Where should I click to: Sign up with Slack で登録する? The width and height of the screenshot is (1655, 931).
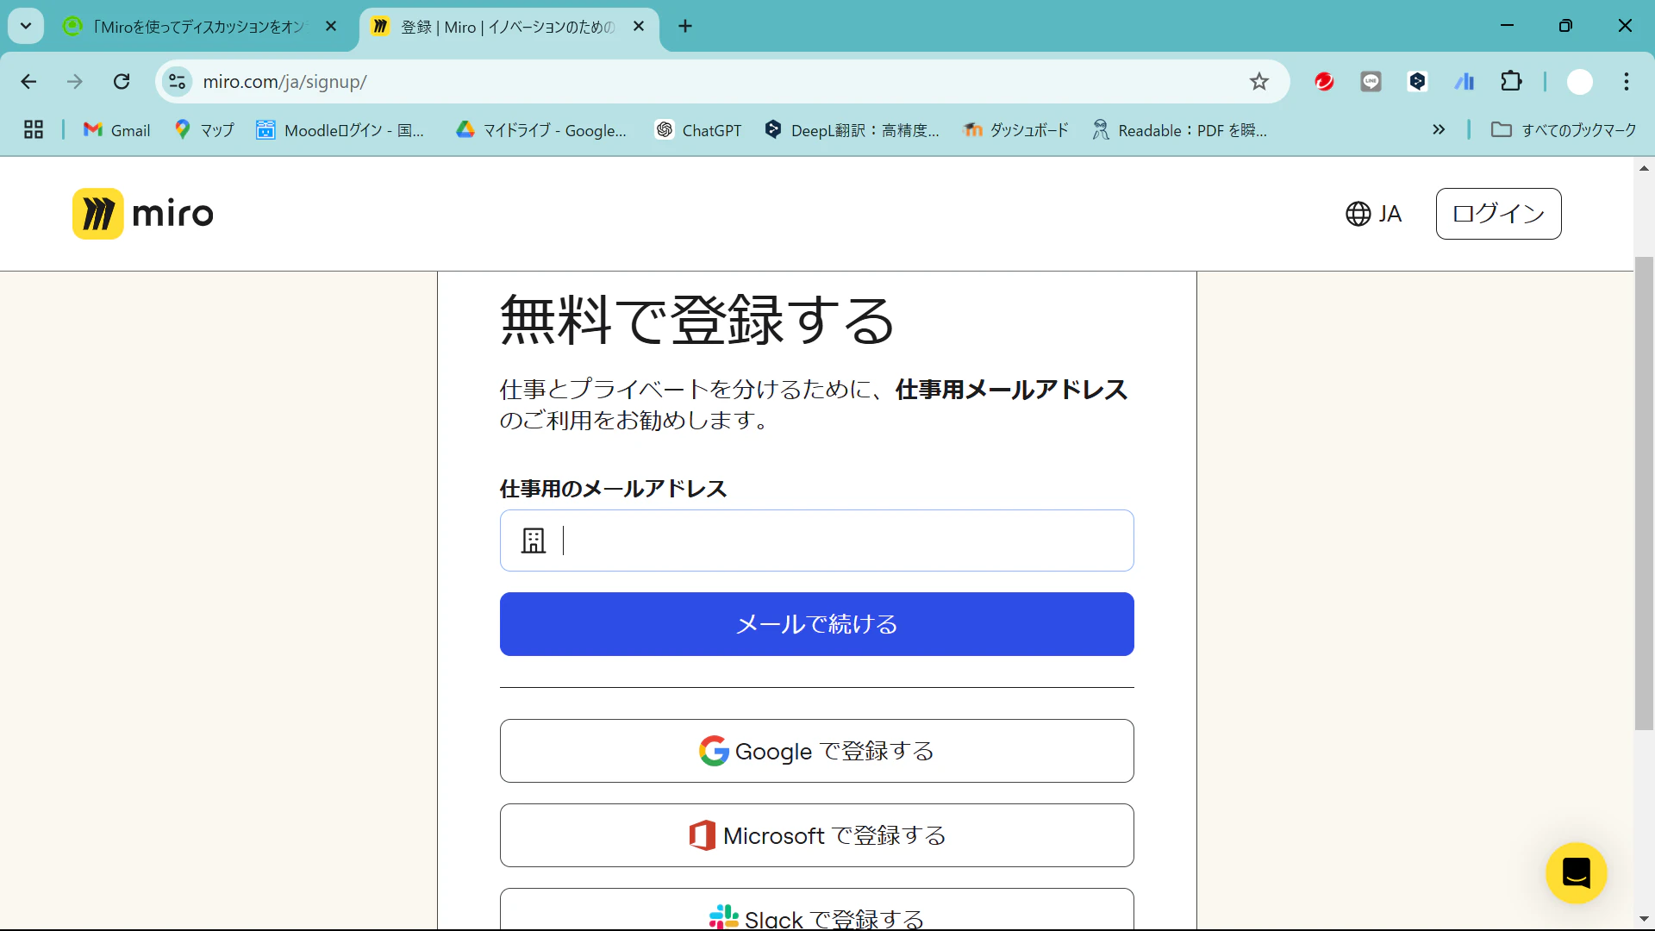coord(816,909)
